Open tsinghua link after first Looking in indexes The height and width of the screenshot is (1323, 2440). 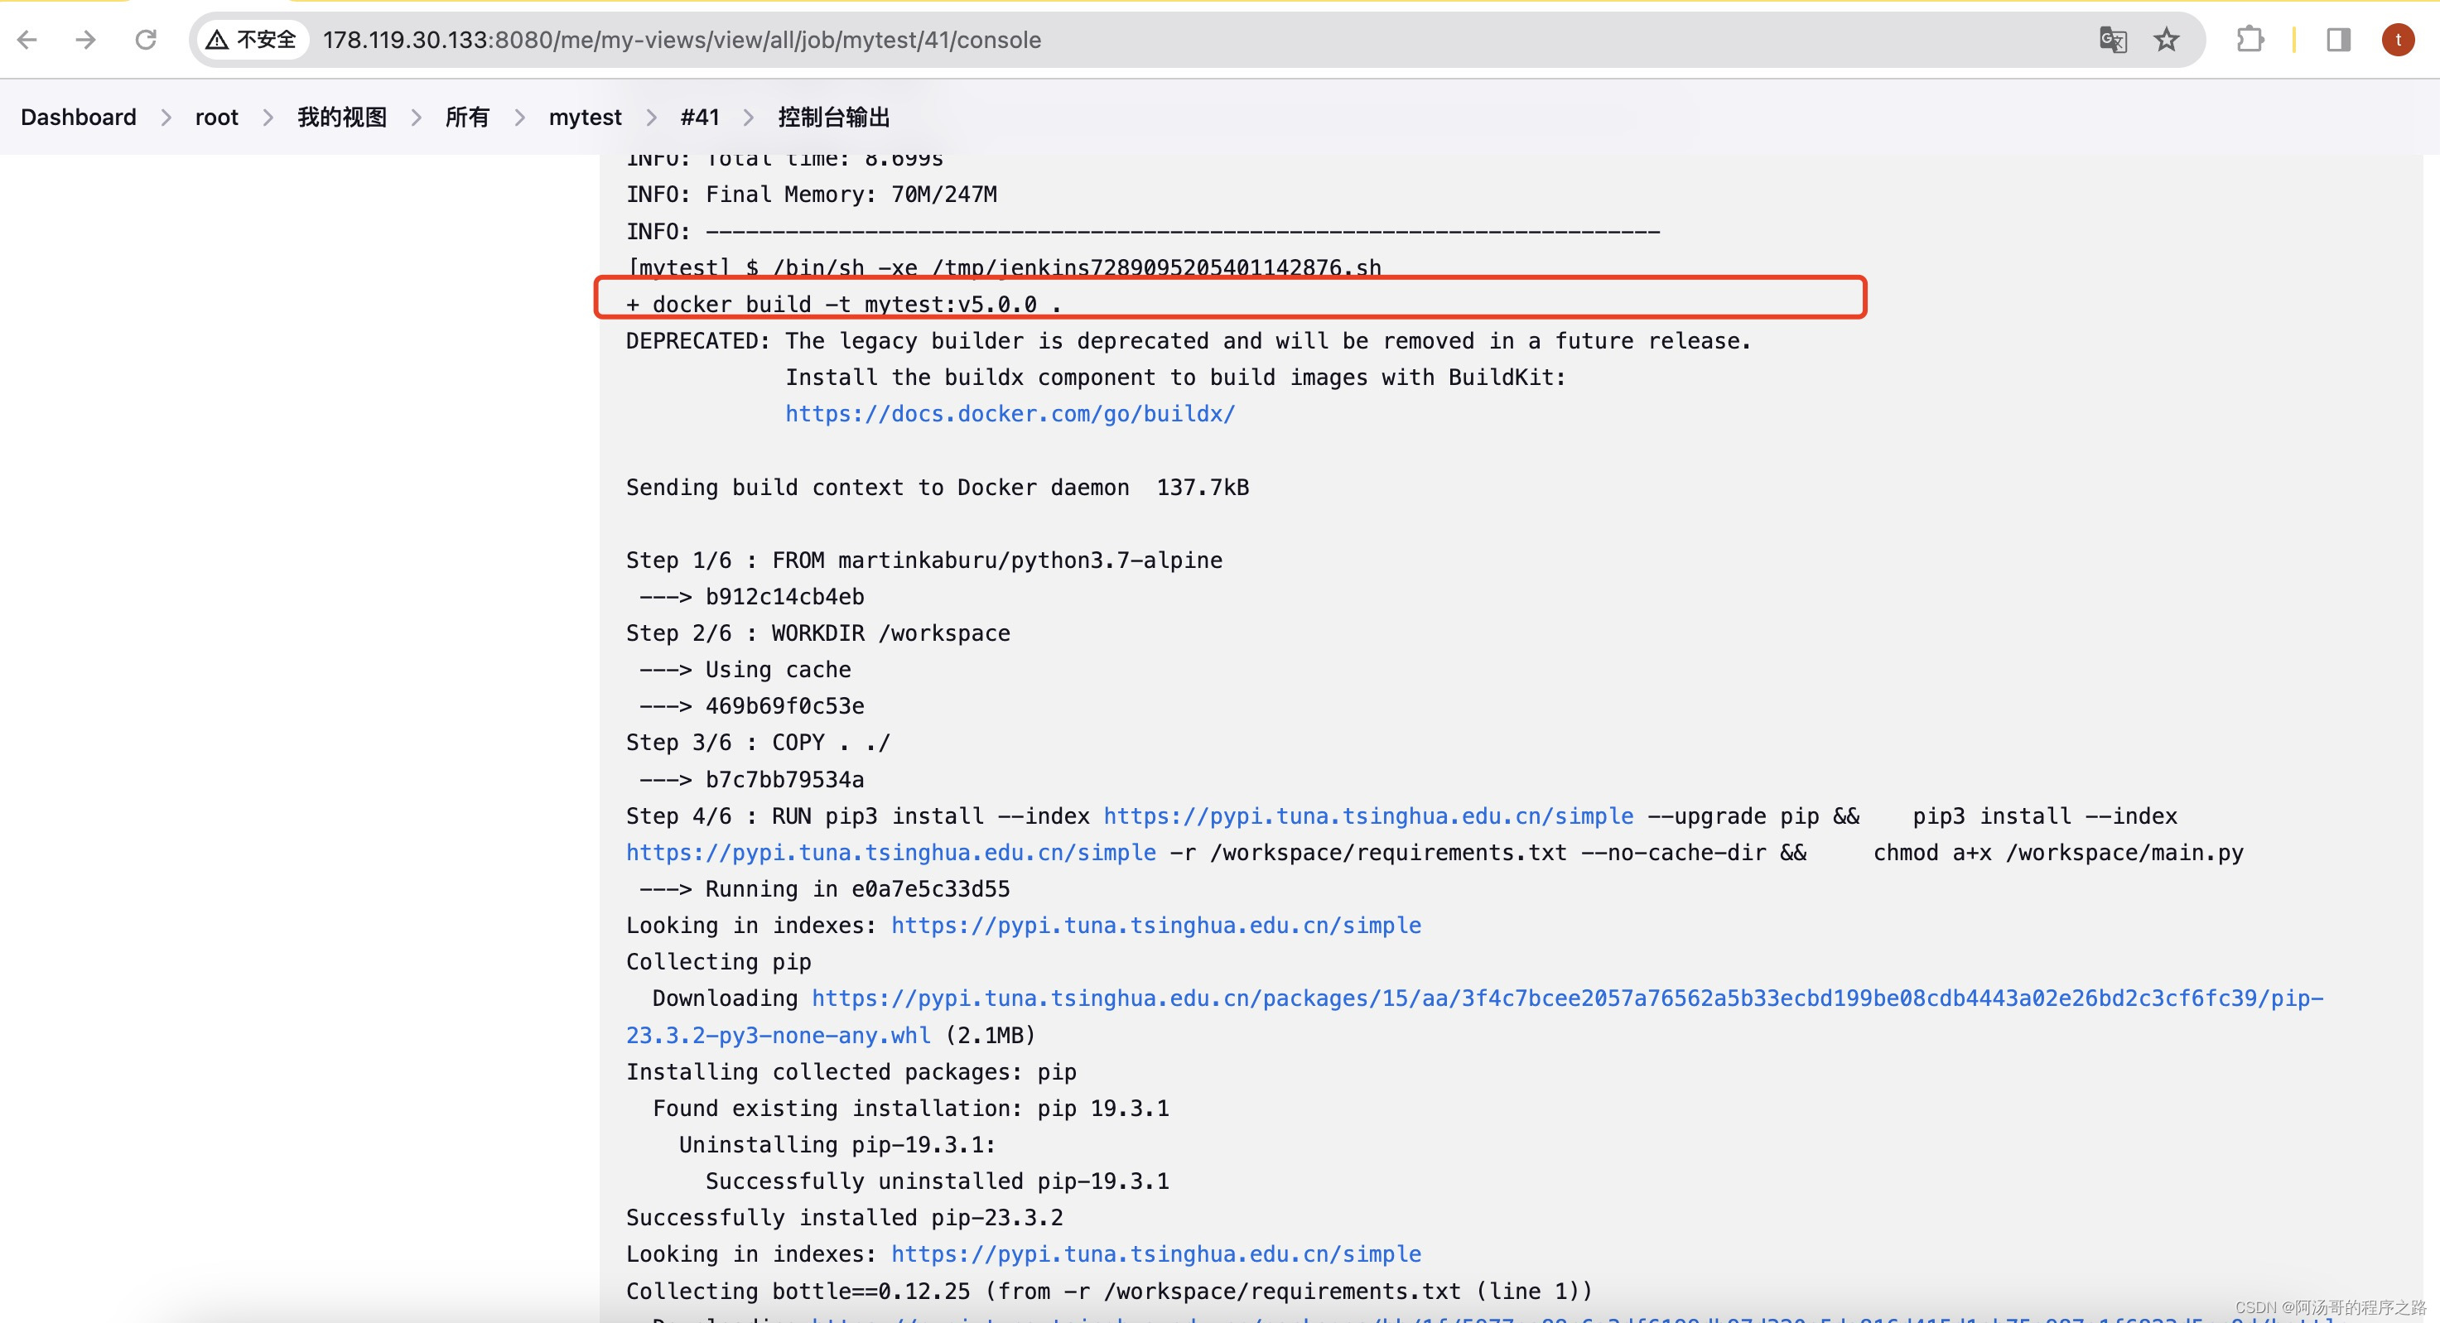pyautogui.click(x=1156, y=926)
